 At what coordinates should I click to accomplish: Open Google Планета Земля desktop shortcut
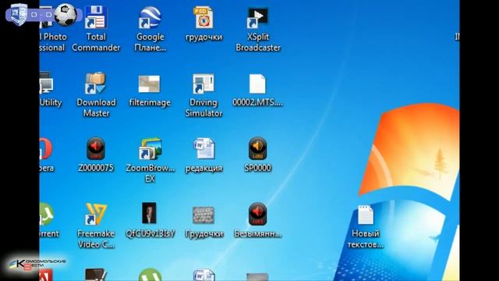click(150, 17)
